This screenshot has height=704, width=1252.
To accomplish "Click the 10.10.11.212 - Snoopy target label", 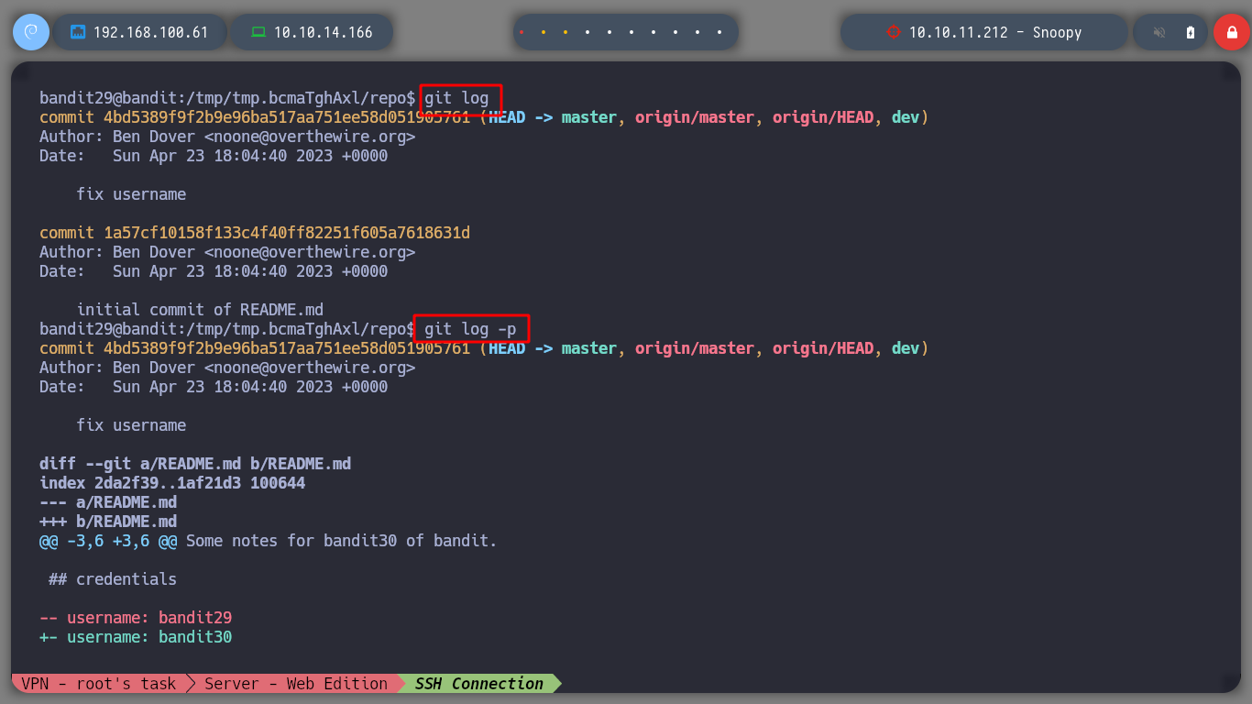I will 995,32.
